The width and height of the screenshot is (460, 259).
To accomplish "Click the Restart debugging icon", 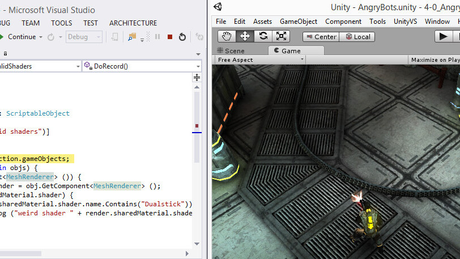I will pos(182,37).
